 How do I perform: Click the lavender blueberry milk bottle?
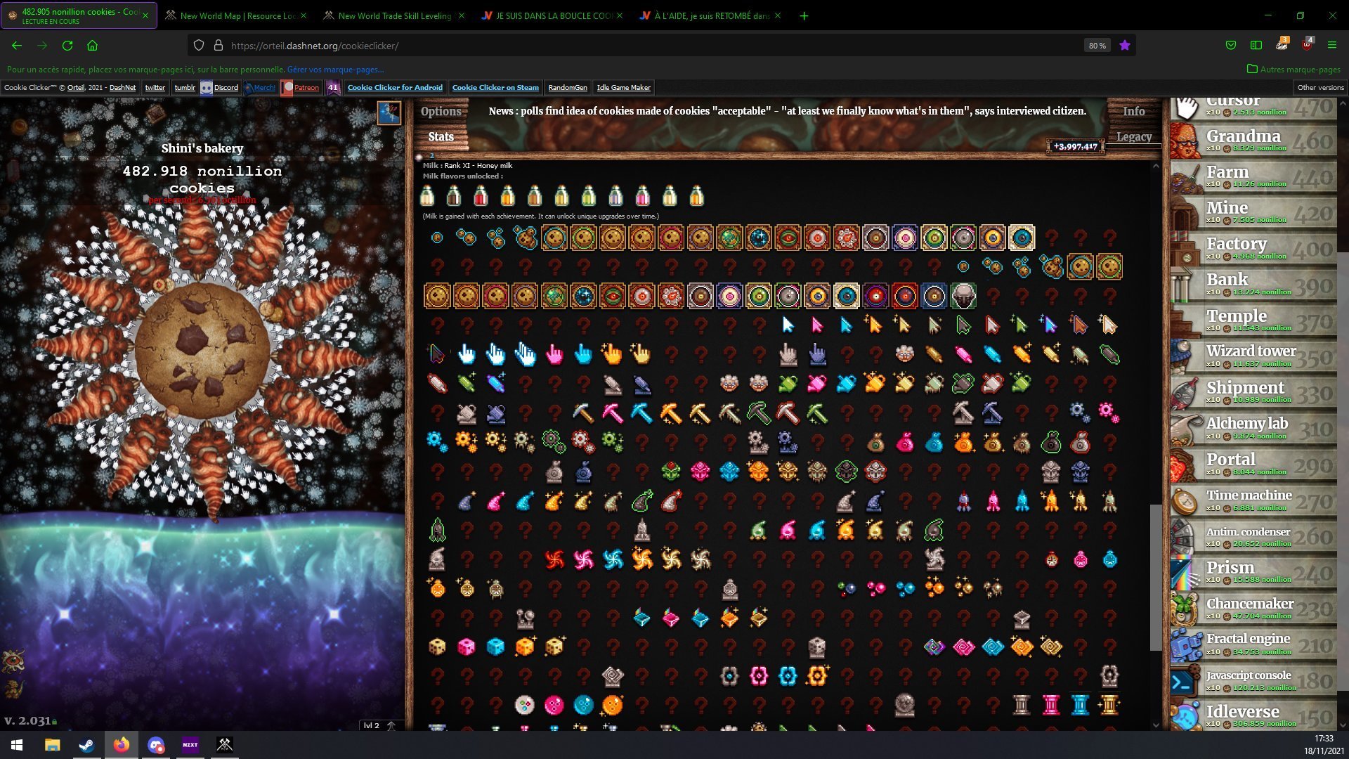[x=616, y=196]
